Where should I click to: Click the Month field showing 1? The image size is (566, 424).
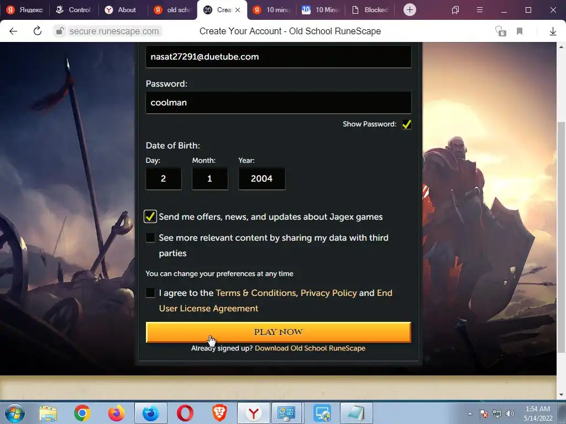[x=209, y=178]
